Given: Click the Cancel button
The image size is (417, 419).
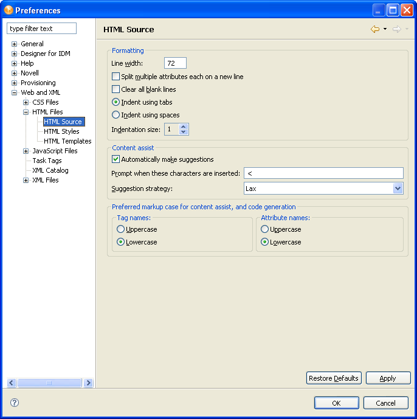Looking at the screenshot, I should pos(386,403).
